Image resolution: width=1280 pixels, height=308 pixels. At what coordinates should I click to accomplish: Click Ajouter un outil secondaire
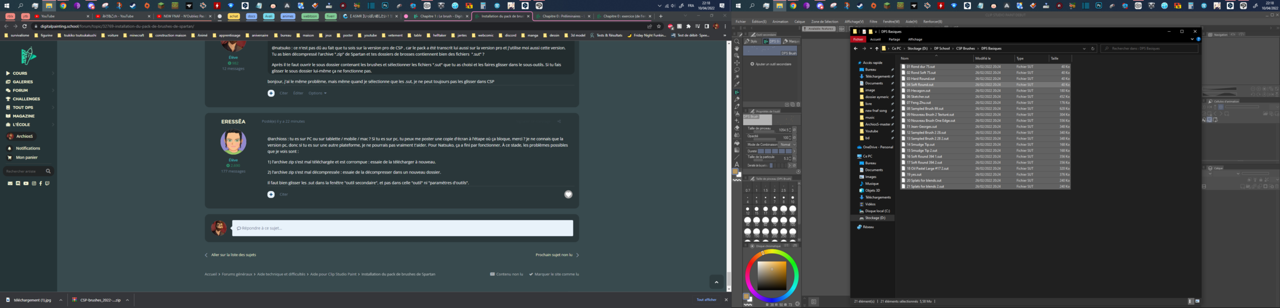pos(771,64)
